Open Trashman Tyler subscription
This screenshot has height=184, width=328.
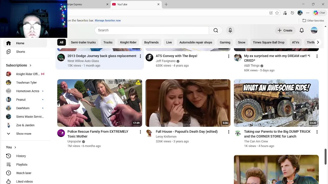tap(25, 83)
